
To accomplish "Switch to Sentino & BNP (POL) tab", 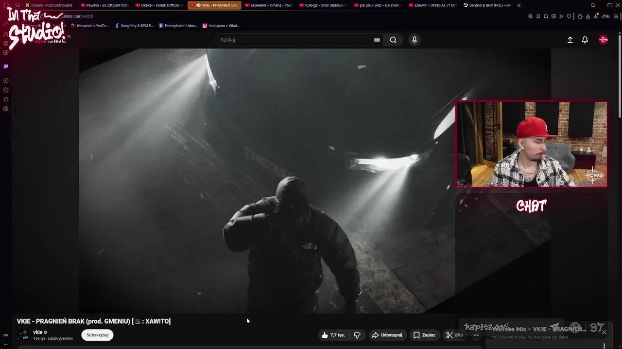I will (x=487, y=5).
